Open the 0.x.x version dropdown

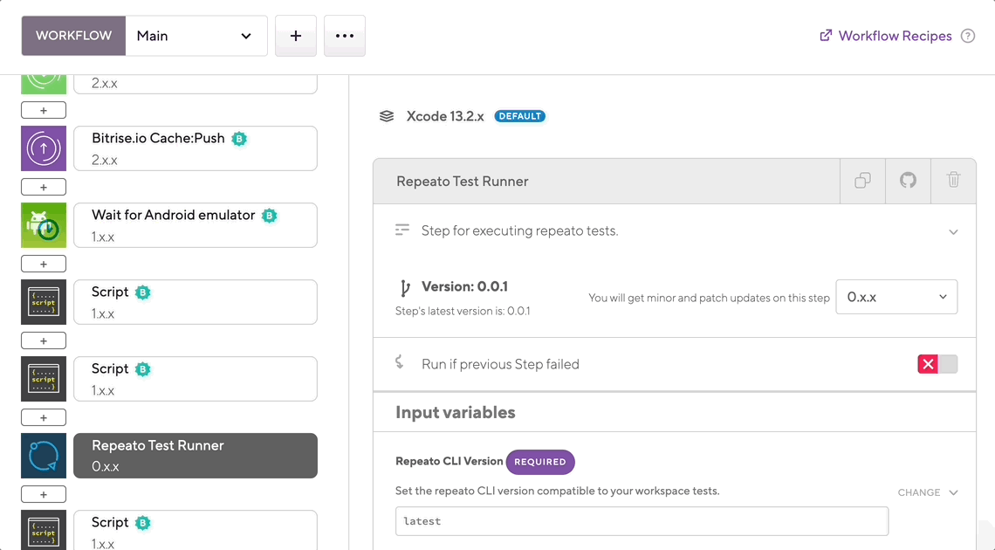pos(896,297)
